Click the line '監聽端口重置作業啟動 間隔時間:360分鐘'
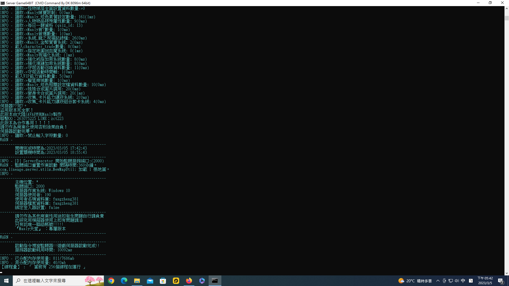 tap(56, 165)
